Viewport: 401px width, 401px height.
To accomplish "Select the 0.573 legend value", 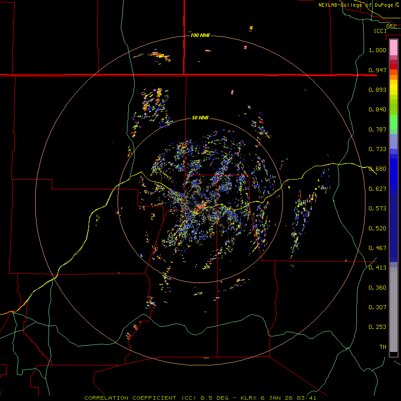I will point(377,209).
